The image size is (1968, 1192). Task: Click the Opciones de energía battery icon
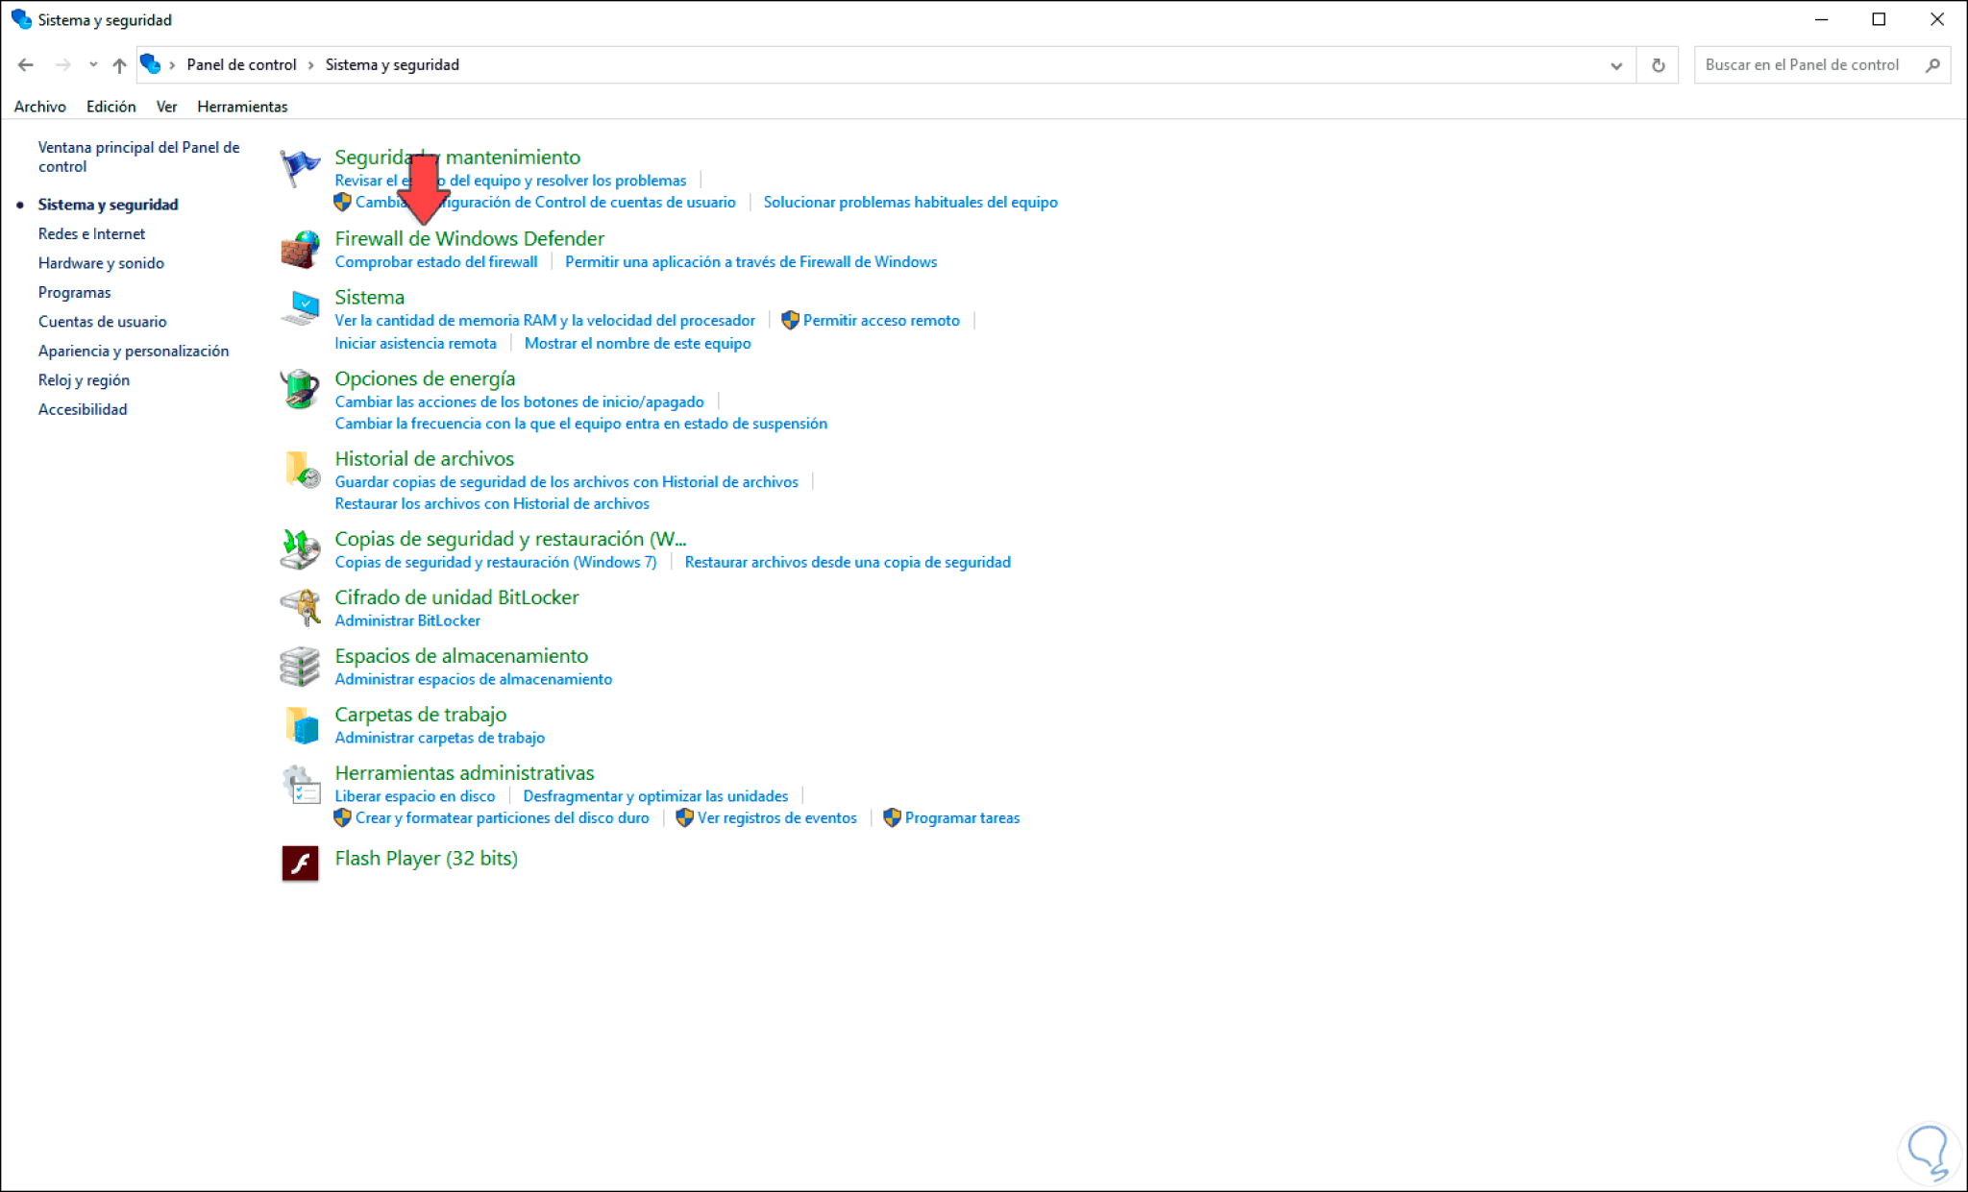click(x=300, y=390)
